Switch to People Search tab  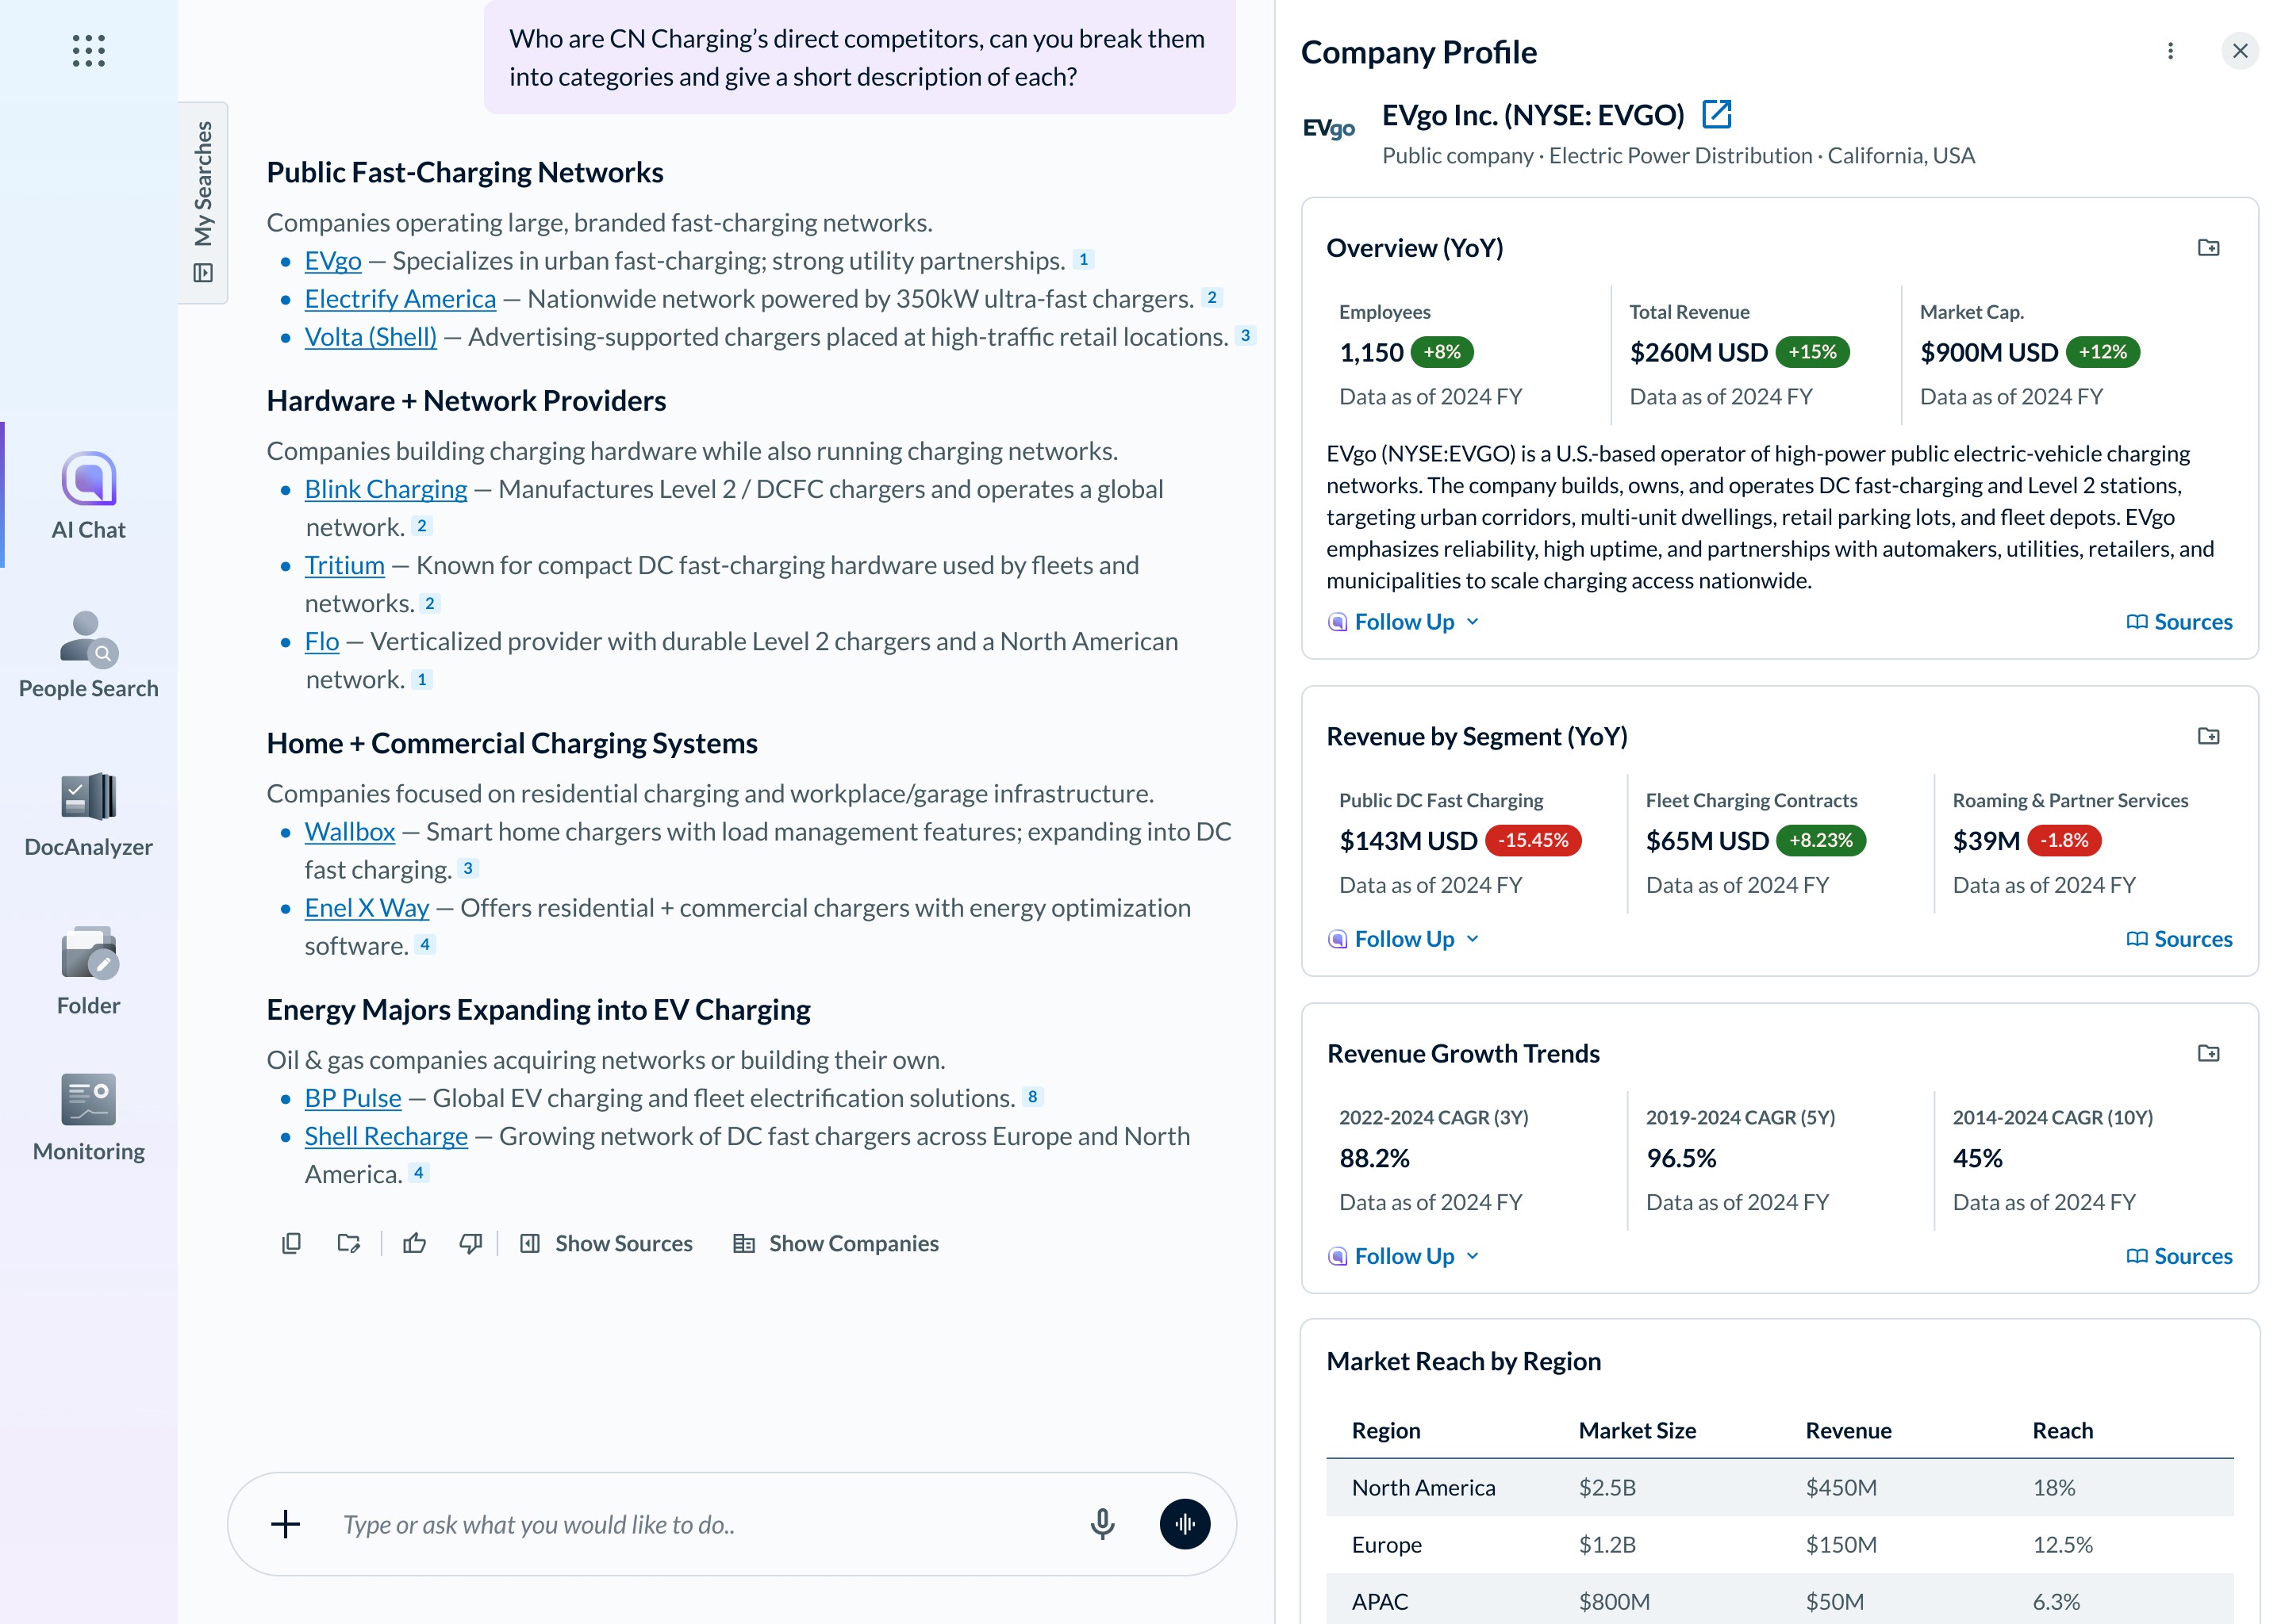[88, 655]
